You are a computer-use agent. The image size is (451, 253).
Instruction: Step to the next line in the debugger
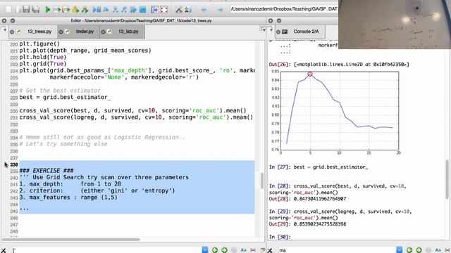tap(106, 9)
